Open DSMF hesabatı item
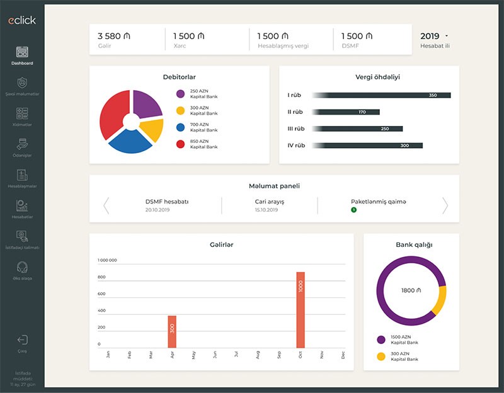Image resolution: width=504 pixels, height=393 pixels. (x=167, y=205)
